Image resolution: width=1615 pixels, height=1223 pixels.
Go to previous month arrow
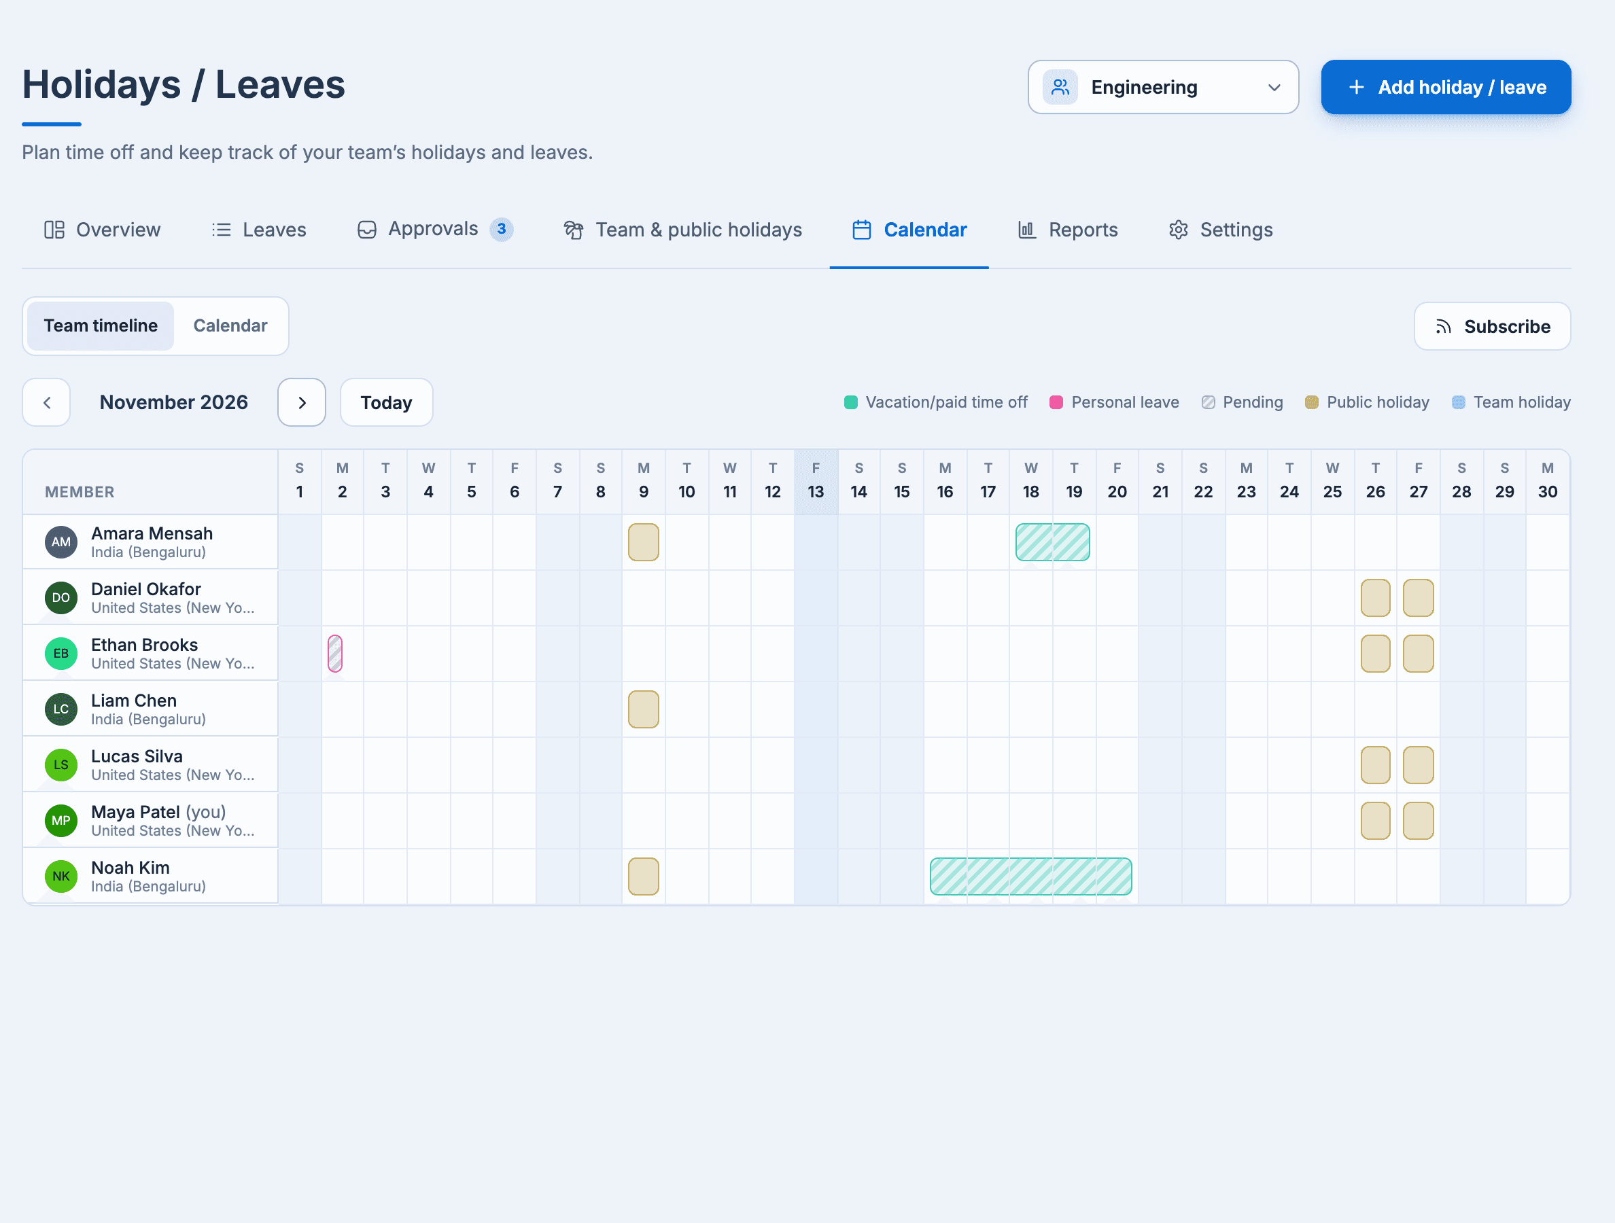coord(47,402)
